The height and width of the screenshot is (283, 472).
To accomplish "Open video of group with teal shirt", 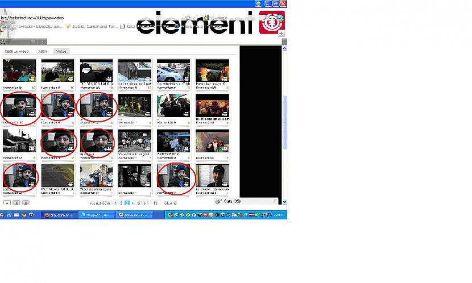I will [x=19, y=70].
